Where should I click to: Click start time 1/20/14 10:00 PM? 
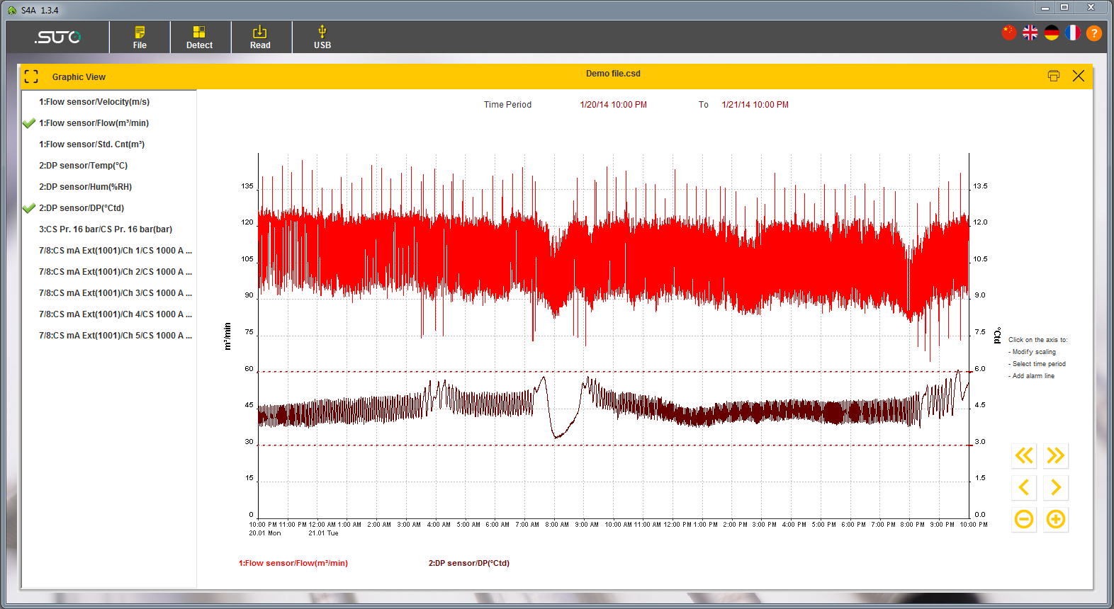click(x=613, y=105)
